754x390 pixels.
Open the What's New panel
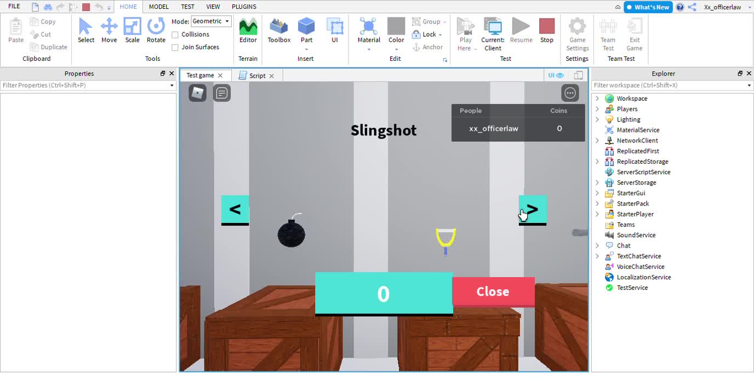click(x=648, y=7)
